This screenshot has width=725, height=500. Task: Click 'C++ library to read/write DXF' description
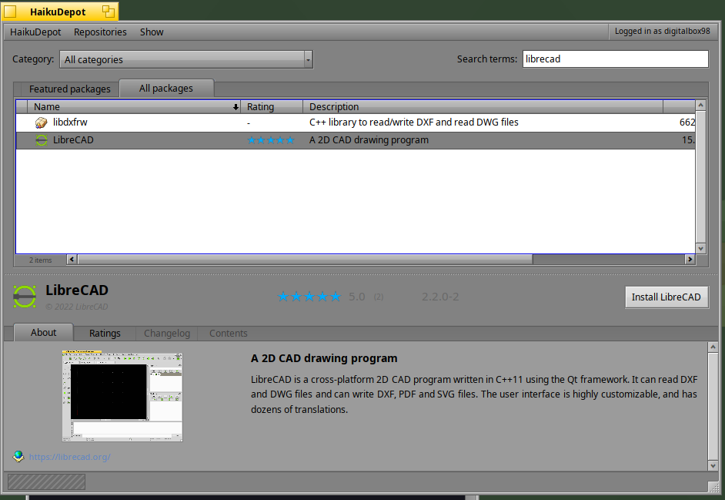[414, 122]
